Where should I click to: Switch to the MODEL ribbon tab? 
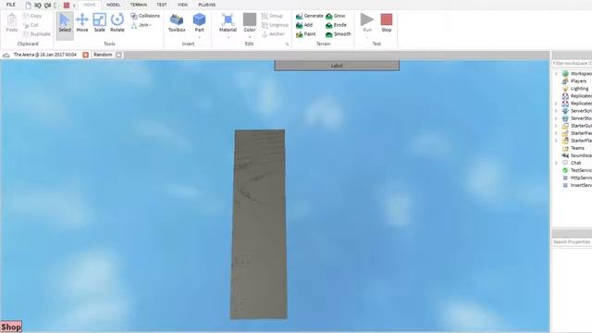click(113, 5)
